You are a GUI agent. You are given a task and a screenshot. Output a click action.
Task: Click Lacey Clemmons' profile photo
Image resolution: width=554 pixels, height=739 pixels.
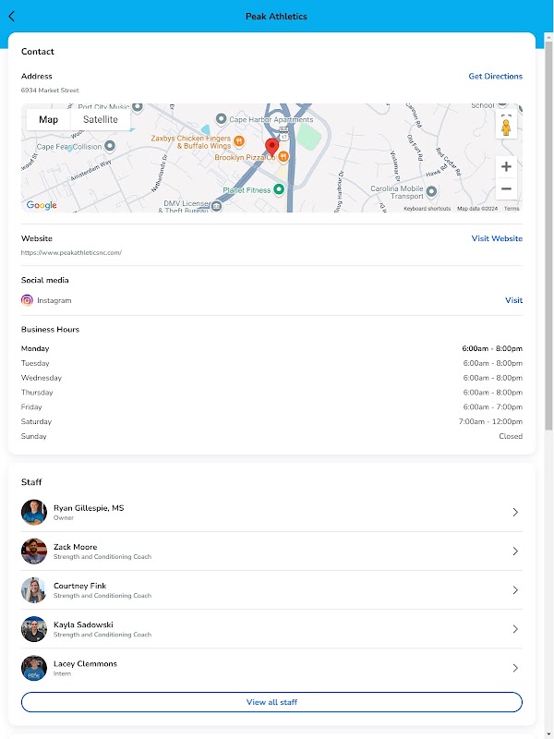(34, 668)
